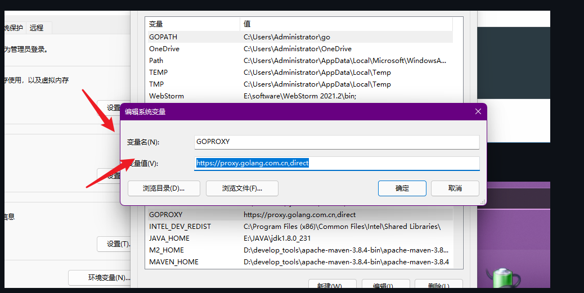Click the 变量名 field containing GOPROXY

[336, 142]
